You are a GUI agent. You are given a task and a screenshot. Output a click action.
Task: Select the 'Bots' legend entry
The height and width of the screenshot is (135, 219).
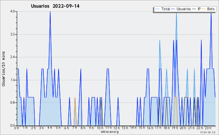point(211,9)
